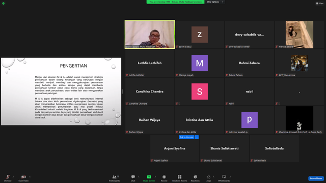This screenshot has height=183, width=326.
Task: Click the muted mic icon for Candhika Chandra
Action: pos(127,104)
